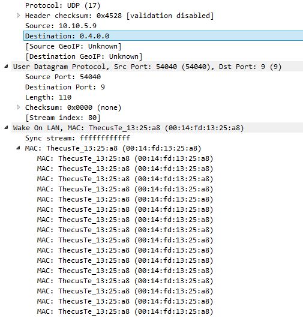Viewport: 303px width, 318px height.
Task: Collapse the Wake On LAN section
Action: [7, 128]
